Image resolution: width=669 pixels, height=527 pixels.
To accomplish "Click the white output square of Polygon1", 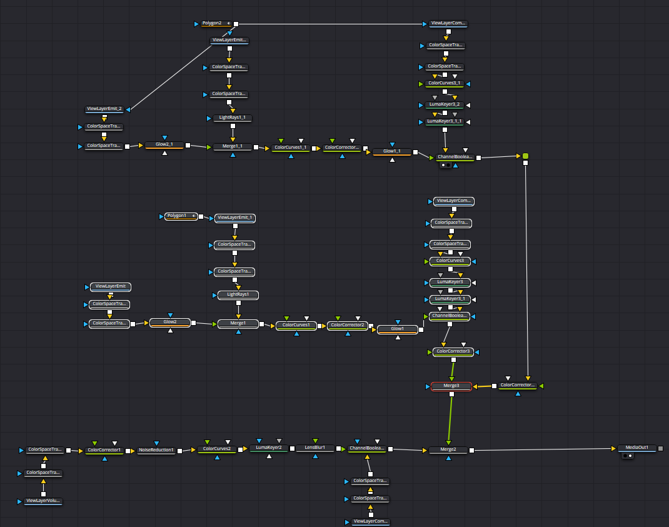I will coord(201,217).
